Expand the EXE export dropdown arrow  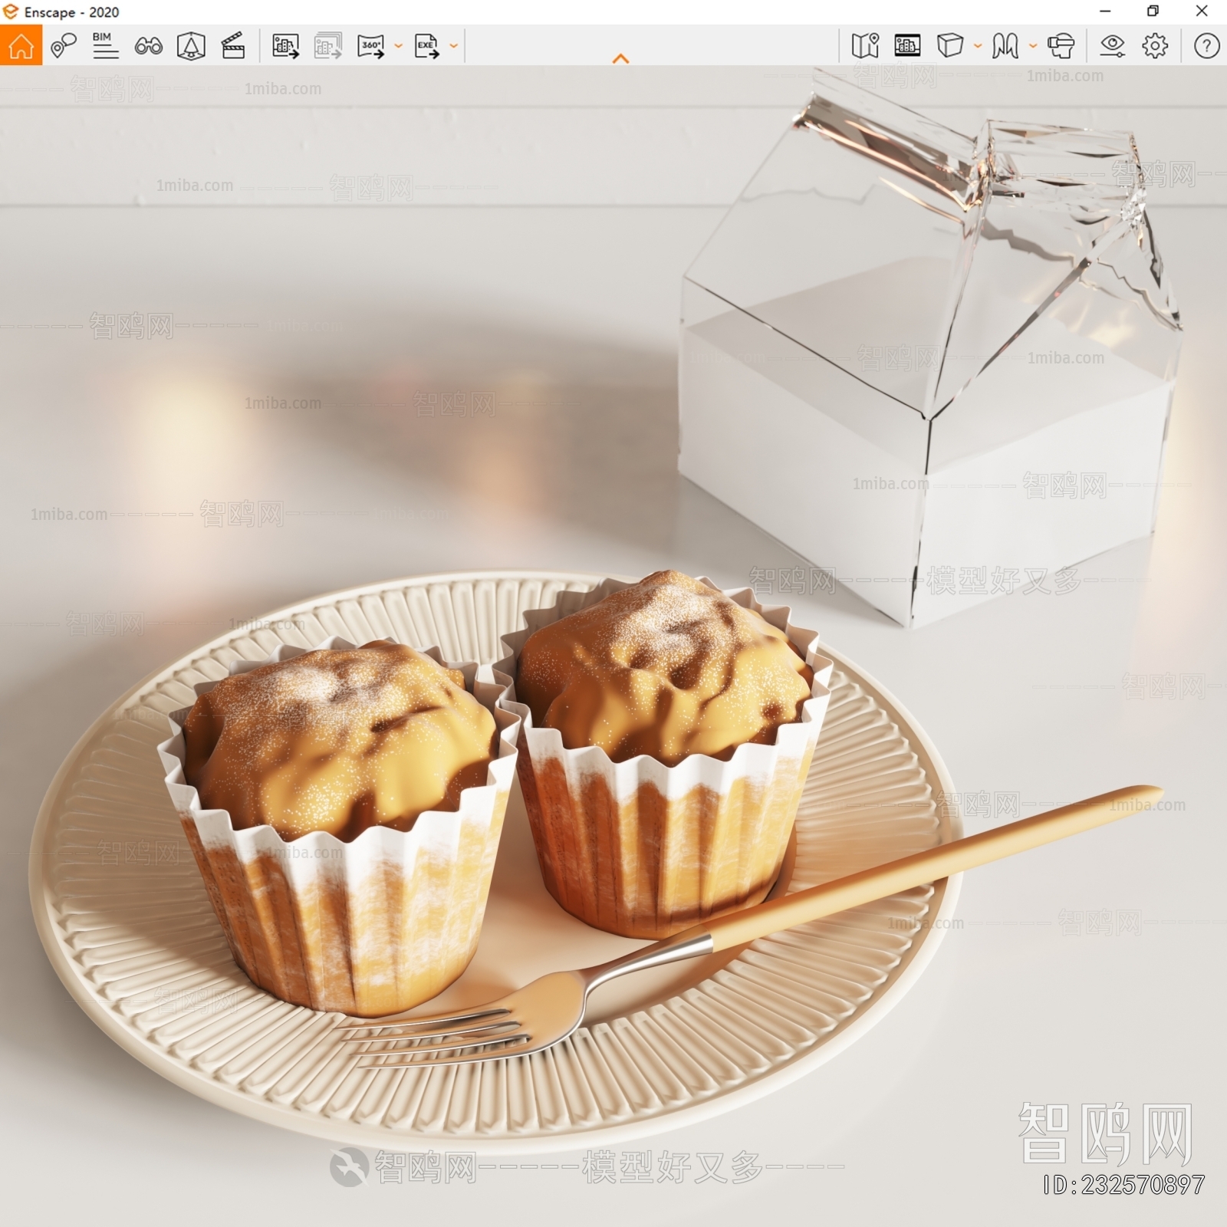pyautogui.click(x=453, y=46)
